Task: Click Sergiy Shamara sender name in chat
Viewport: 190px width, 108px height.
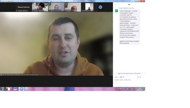Action: [123, 8]
